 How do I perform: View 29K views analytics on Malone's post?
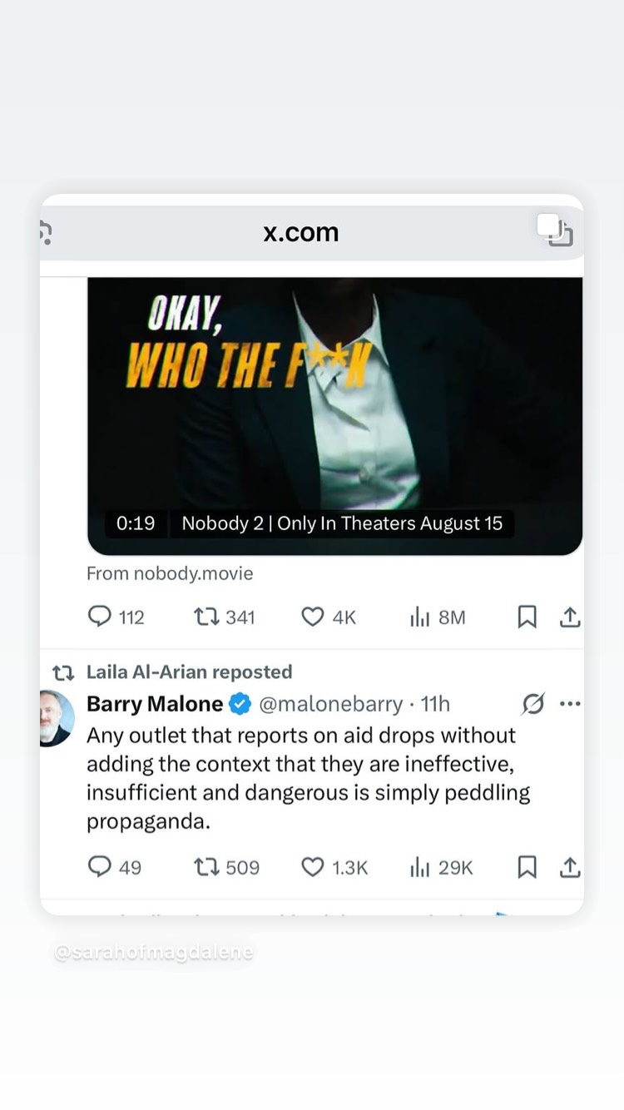tap(441, 867)
